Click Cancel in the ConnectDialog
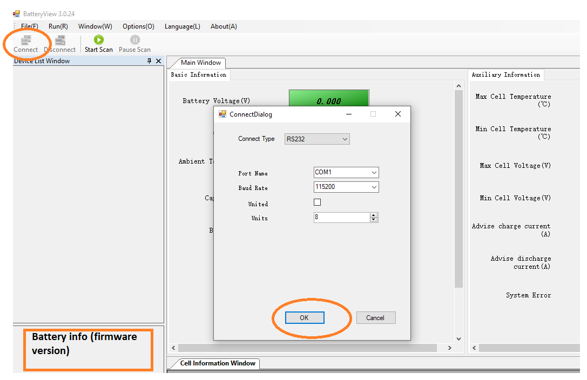Screen dimensions: 587x380 click(x=375, y=318)
